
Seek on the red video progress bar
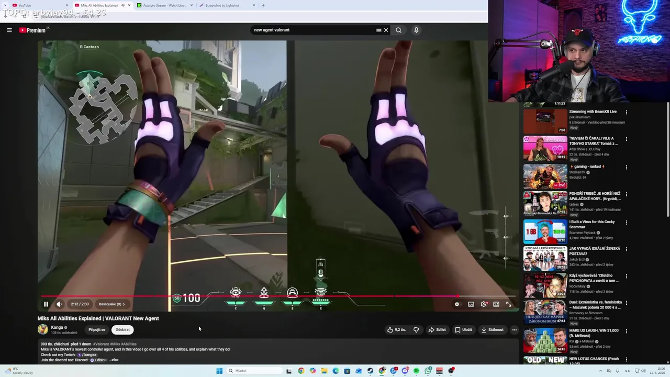point(277,296)
